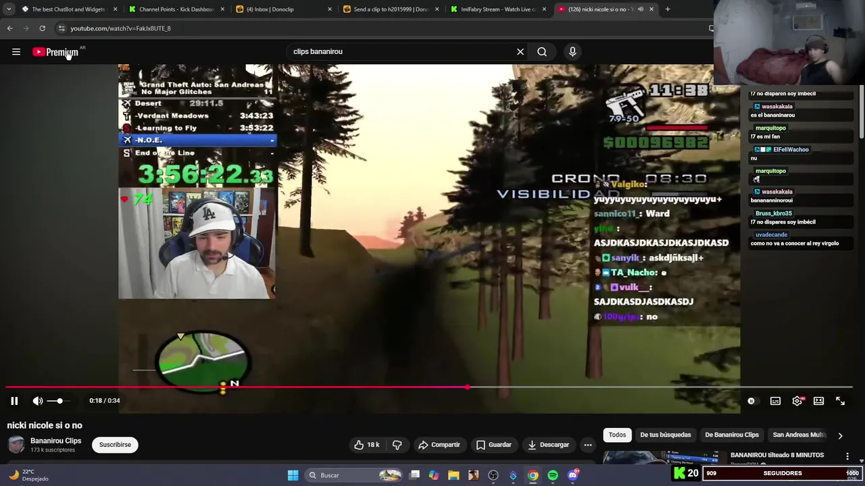The height and width of the screenshot is (486, 865).
Task: Click the Guardar save button
Action: point(494,445)
